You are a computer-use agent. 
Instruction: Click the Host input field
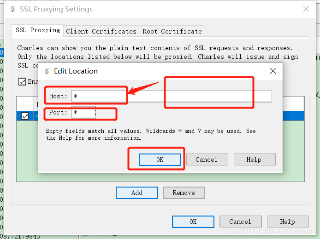[172, 96]
